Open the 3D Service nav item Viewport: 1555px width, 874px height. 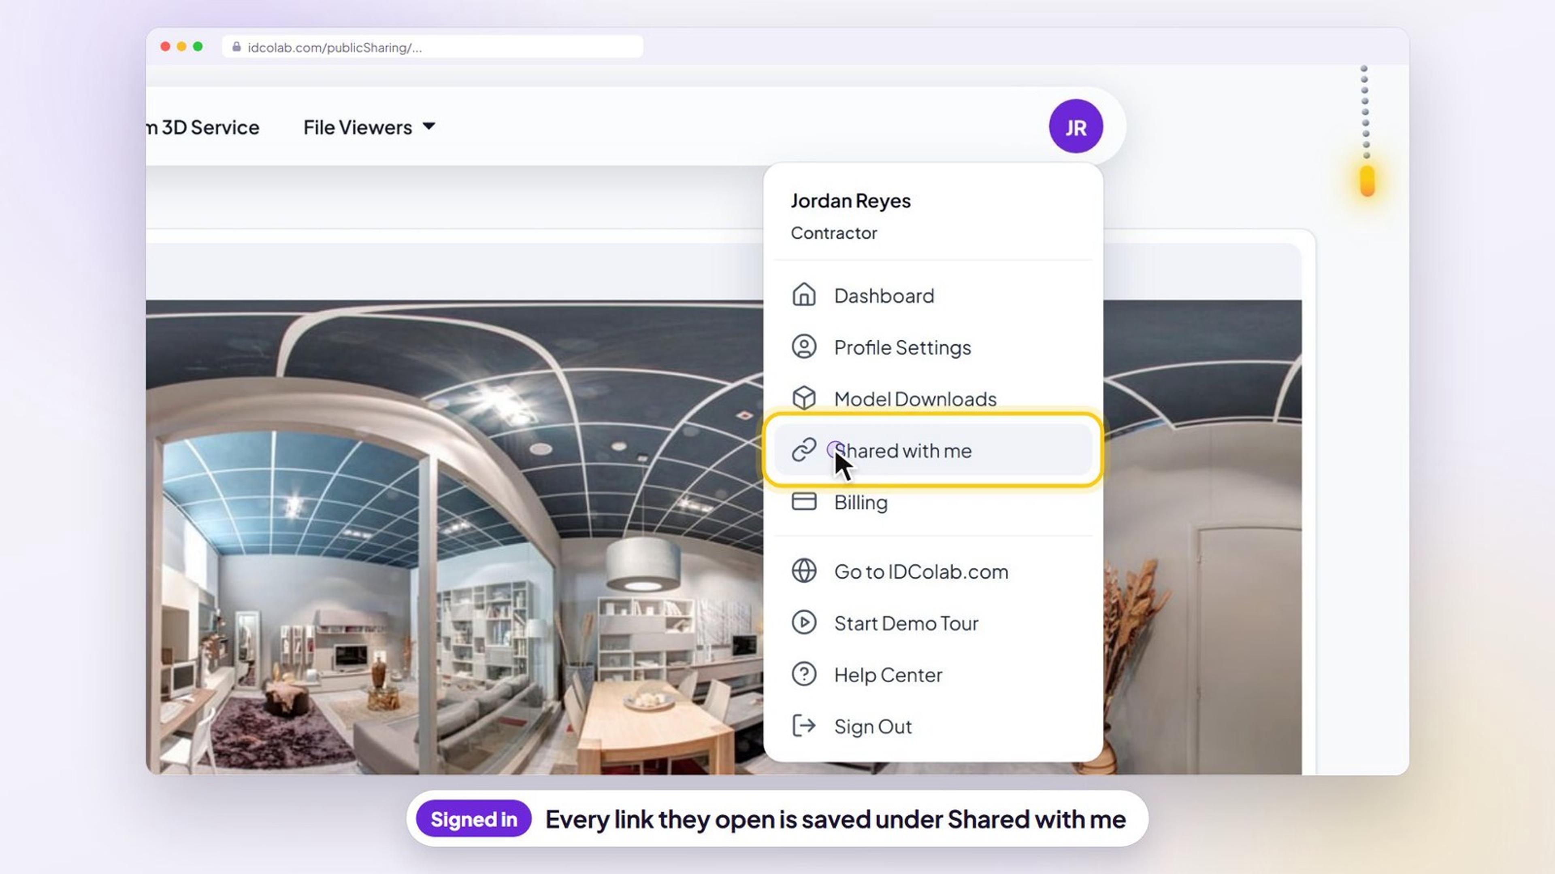coord(203,127)
